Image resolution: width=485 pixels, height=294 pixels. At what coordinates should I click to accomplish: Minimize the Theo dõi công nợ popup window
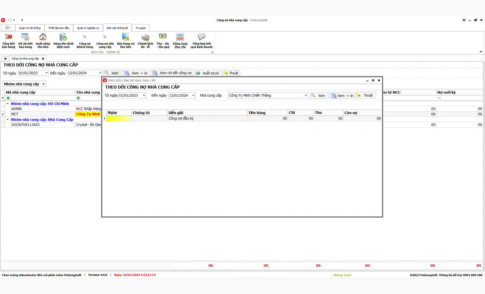pos(367,80)
